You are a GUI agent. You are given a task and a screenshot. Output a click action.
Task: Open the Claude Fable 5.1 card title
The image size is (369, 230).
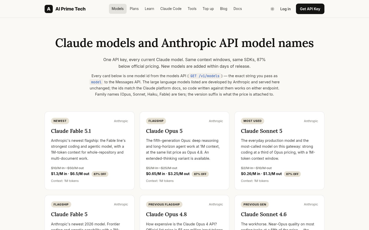(x=71, y=131)
